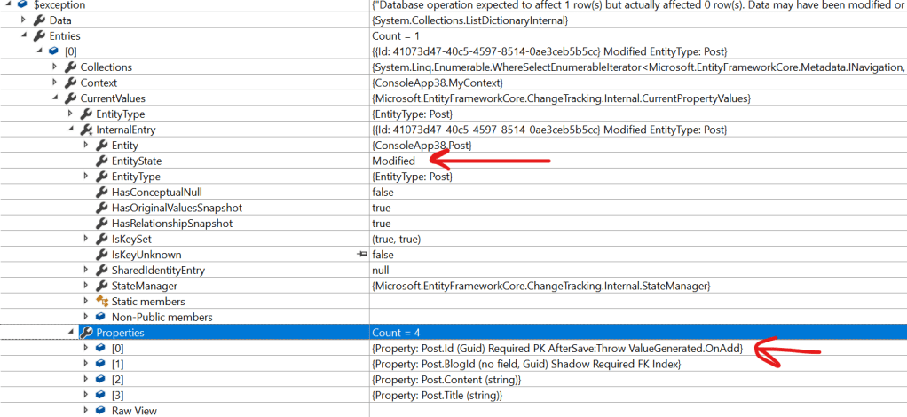The image size is (907, 417).
Task: Click the Modified value of EntityState
Action: coord(393,161)
